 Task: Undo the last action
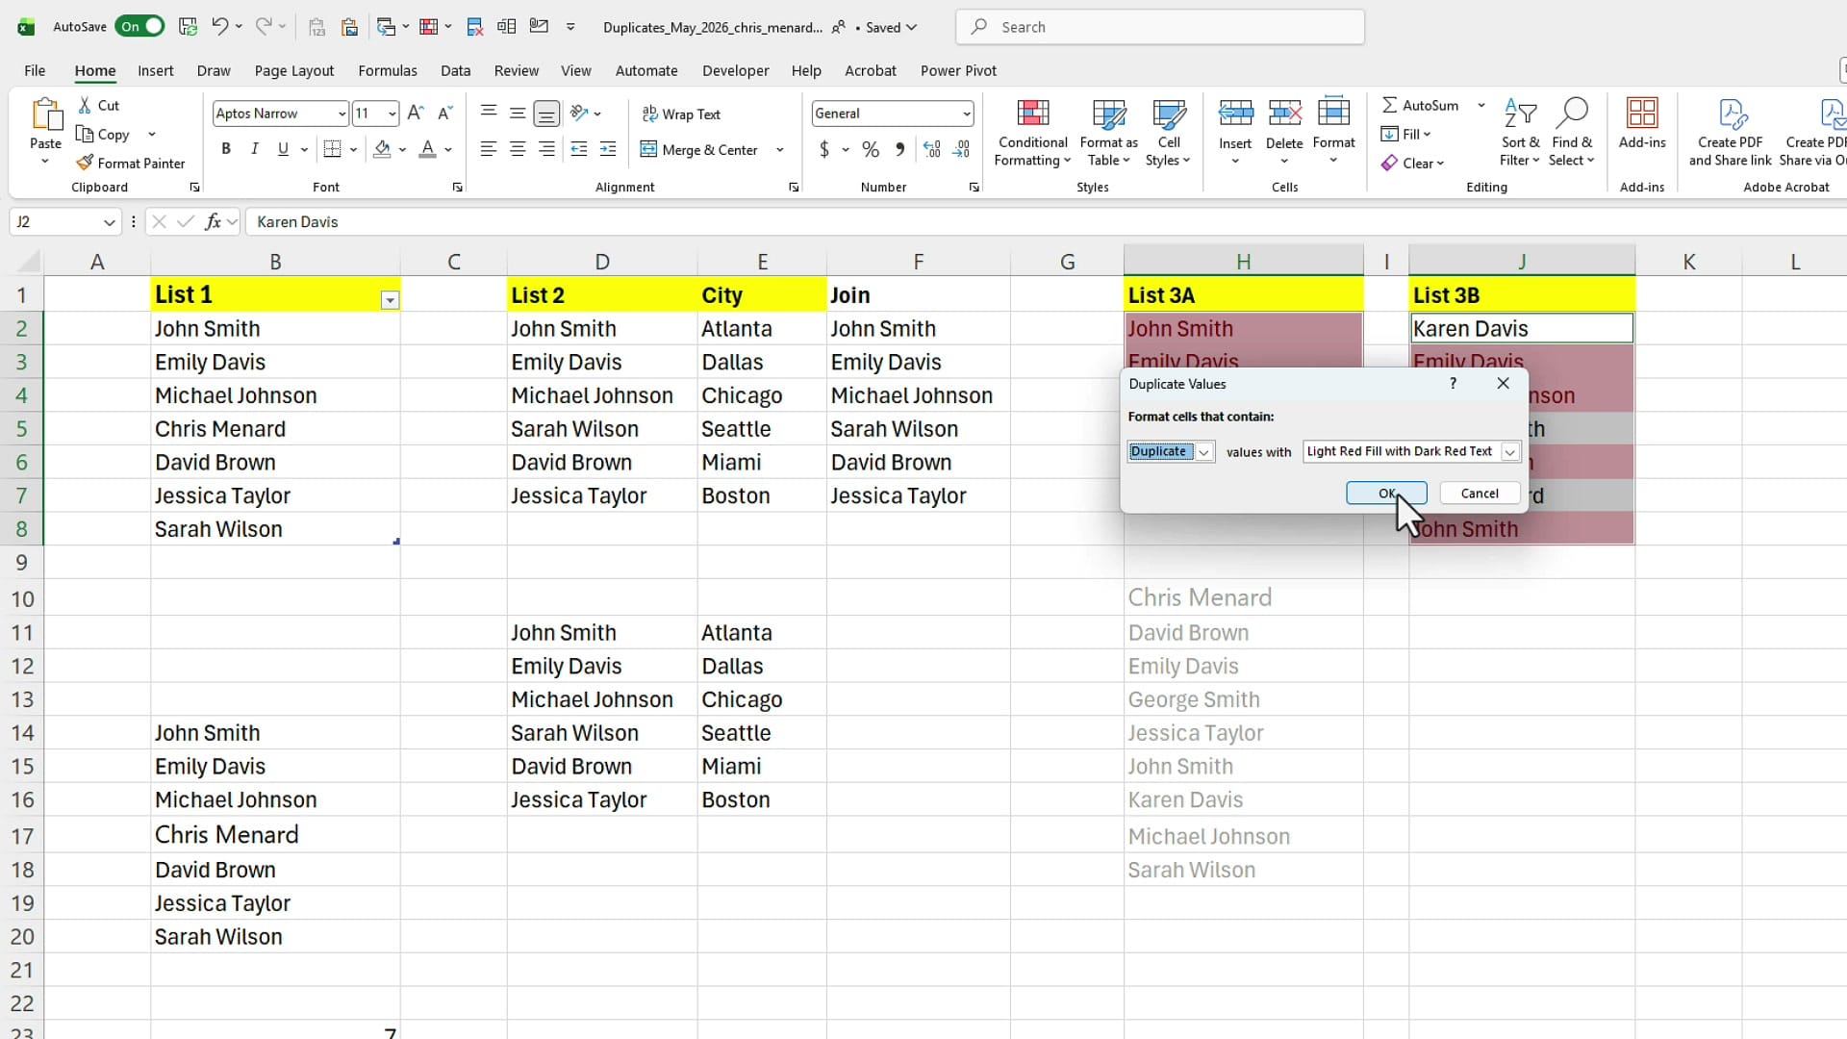(220, 27)
